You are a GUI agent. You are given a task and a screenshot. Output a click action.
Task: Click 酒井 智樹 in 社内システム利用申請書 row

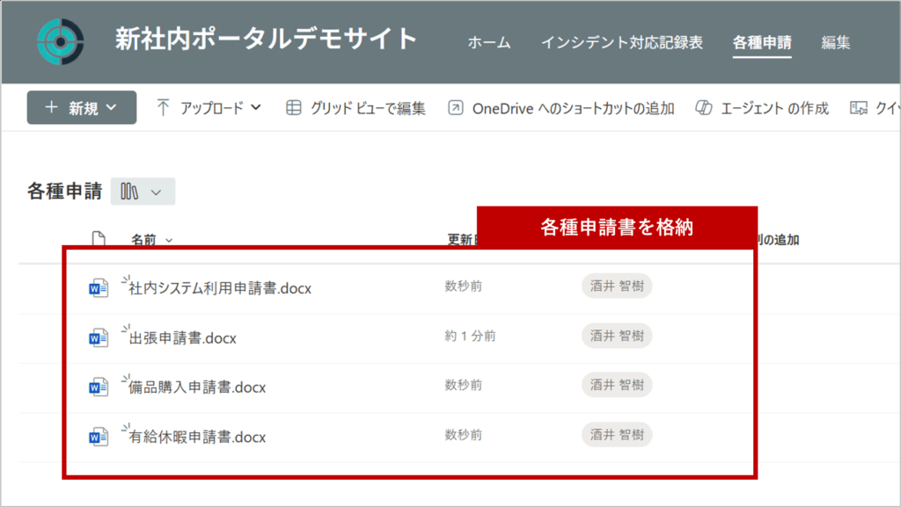tap(617, 286)
